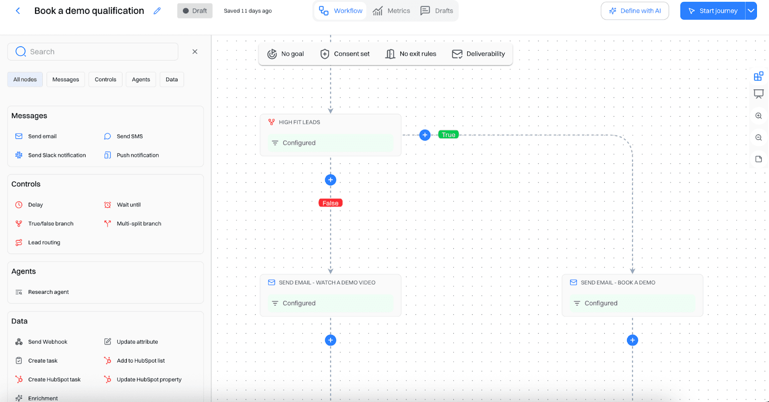Click zoom out icon on canvas toolbar
The image size is (769, 402).
(x=758, y=137)
